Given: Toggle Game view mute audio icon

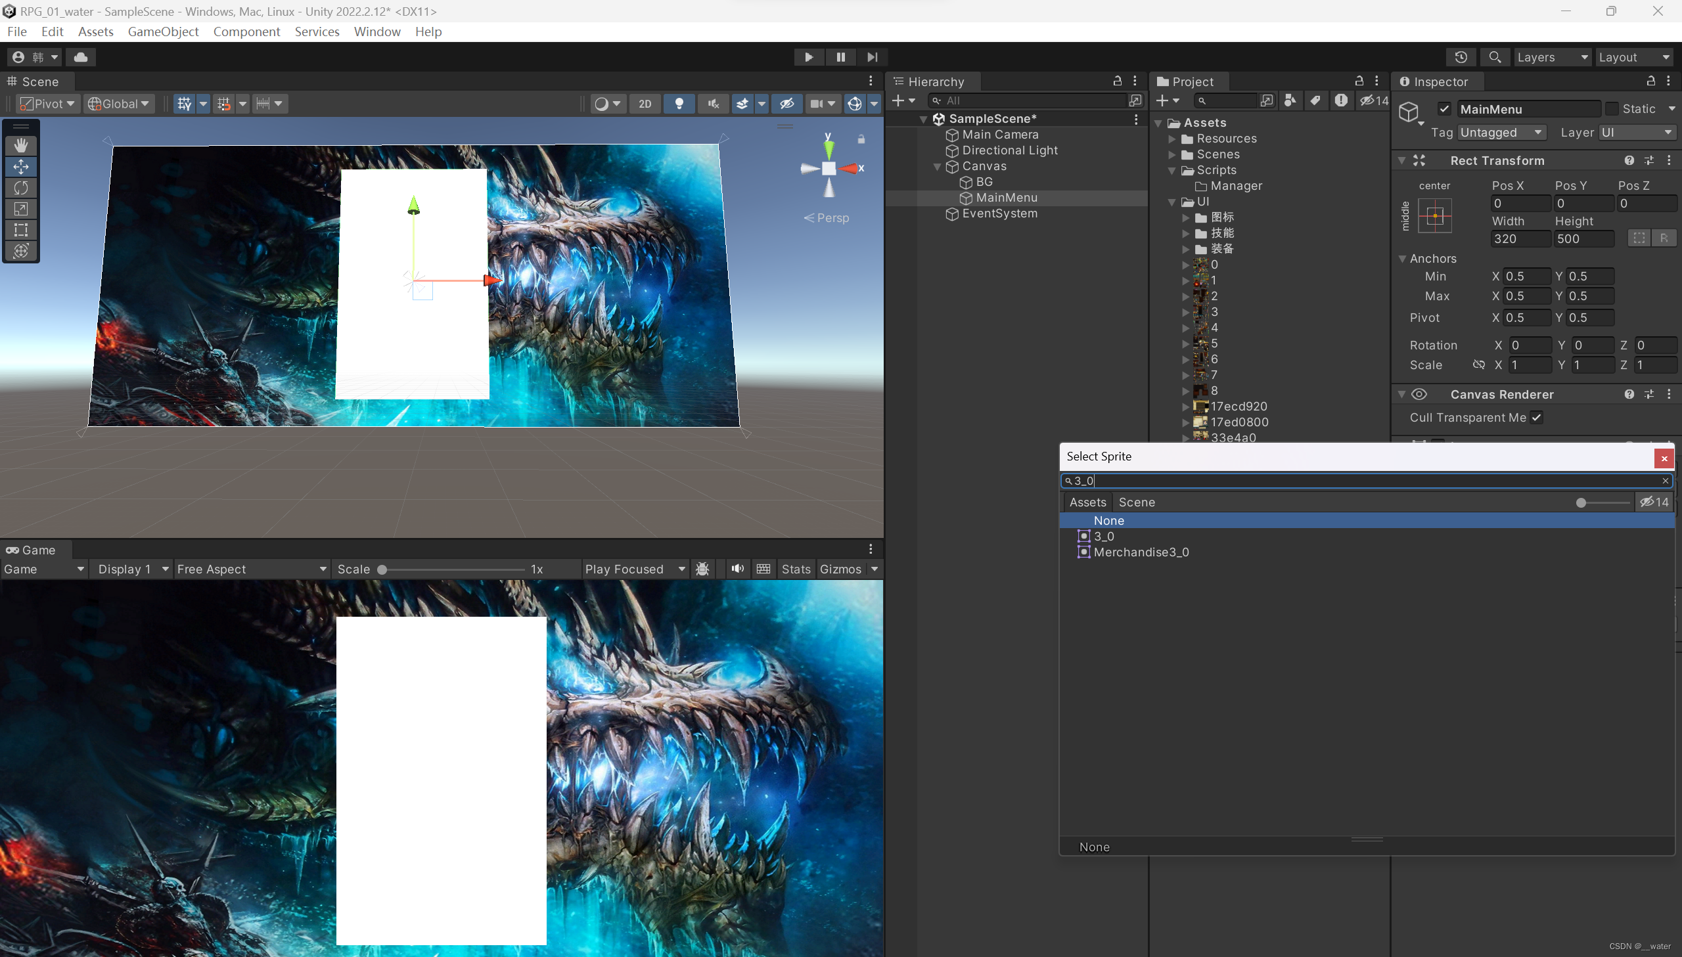Looking at the screenshot, I should [737, 569].
